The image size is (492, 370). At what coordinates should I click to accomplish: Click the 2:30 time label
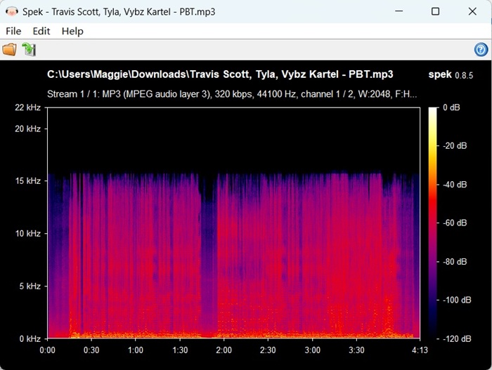(x=268, y=350)
